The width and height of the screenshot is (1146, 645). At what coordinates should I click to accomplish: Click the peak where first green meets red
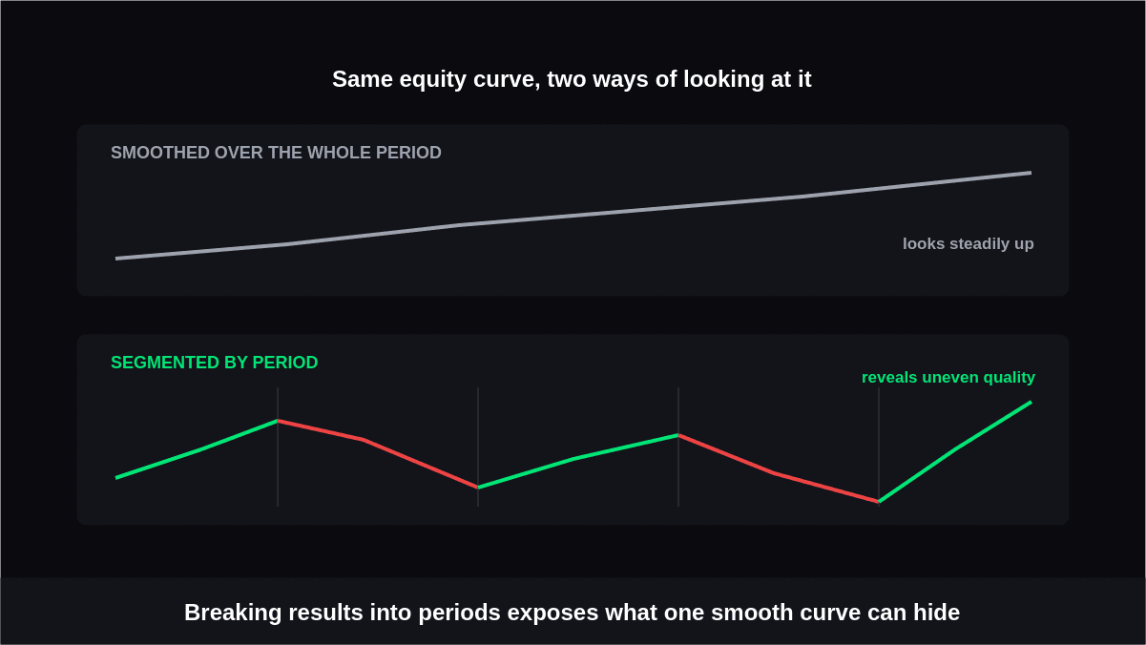278,421
